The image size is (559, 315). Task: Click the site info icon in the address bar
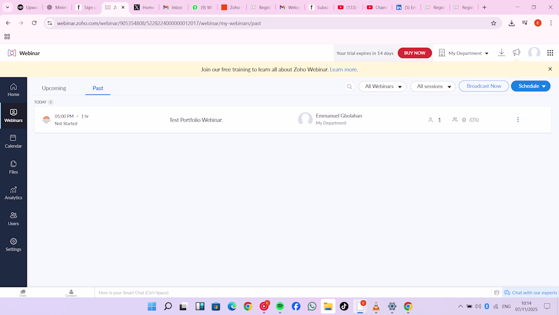pyautogui.click(x=50, y=23)
